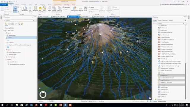Image resolution: width=190 pixels, height=107 pixels.
Task: Click the filter funnel in Contents pane
Action: coord(4,21)
